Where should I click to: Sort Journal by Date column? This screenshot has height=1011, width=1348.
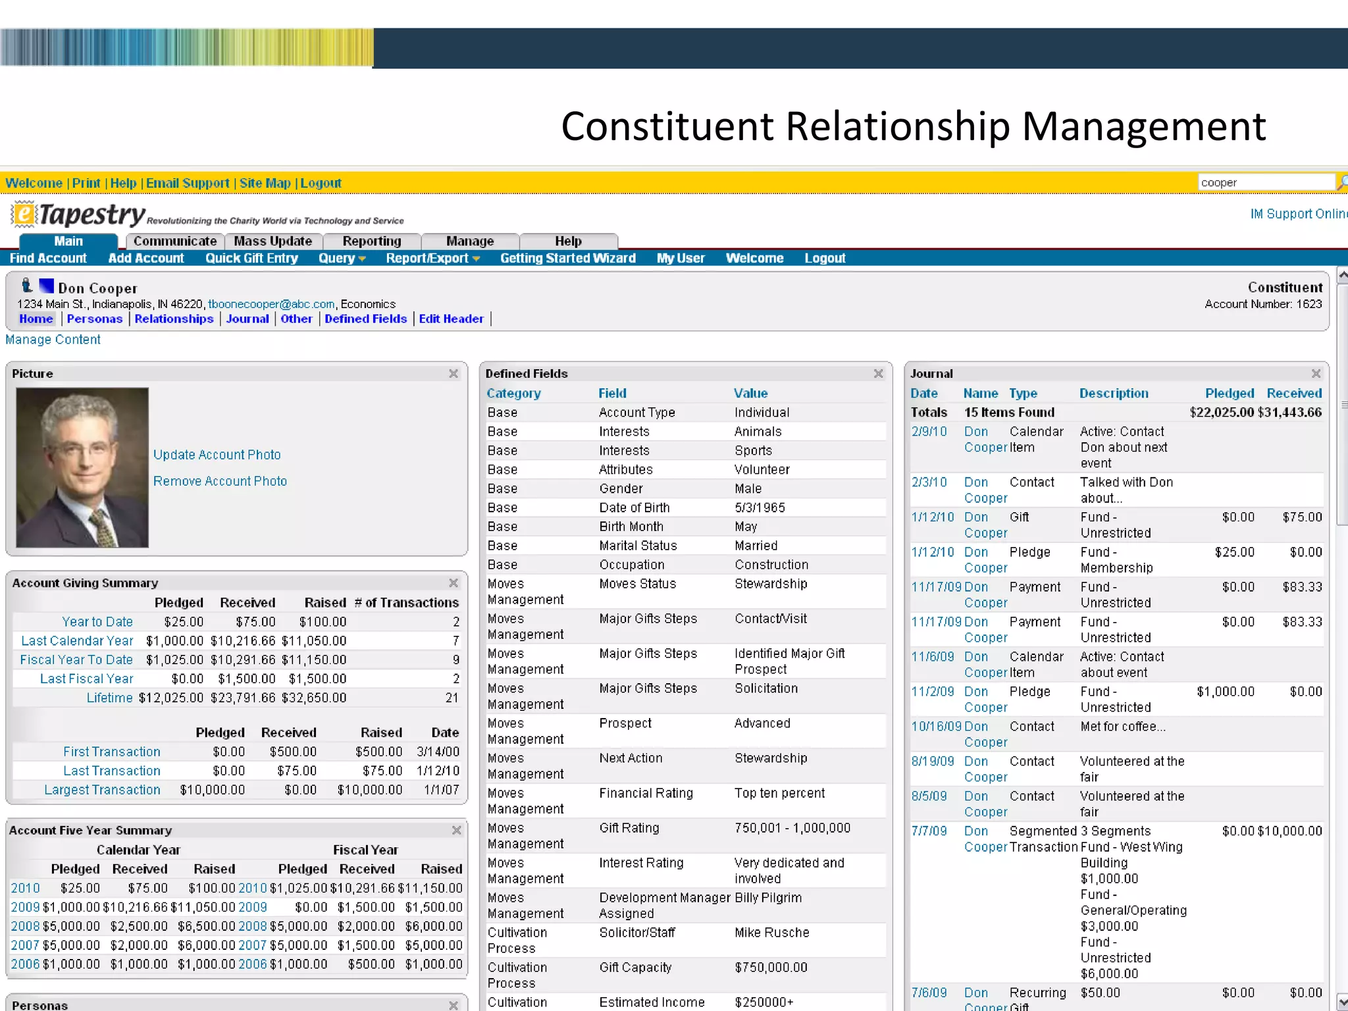point(924,393)
